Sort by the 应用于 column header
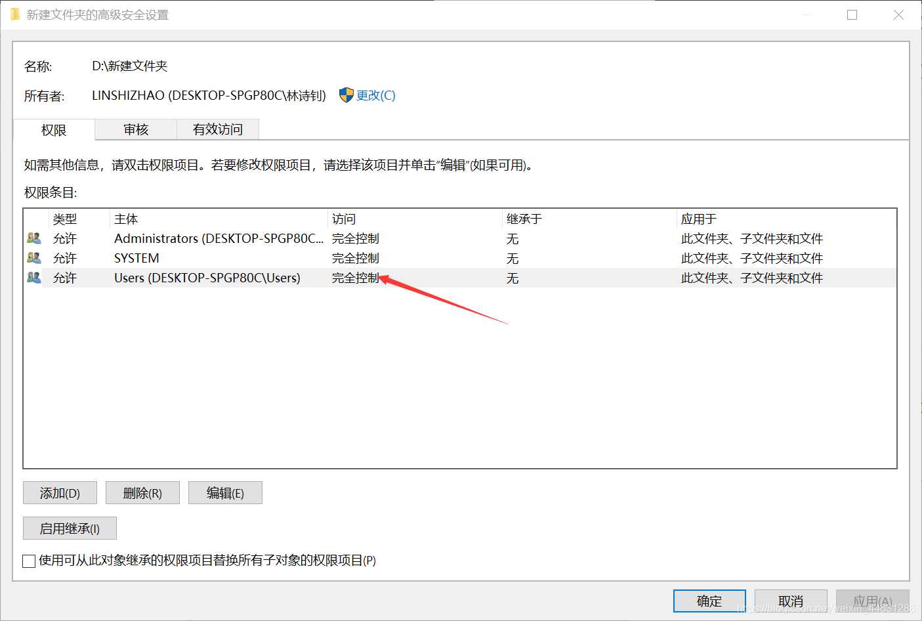Screen dimensions: 922x621 tap(786, 219)
